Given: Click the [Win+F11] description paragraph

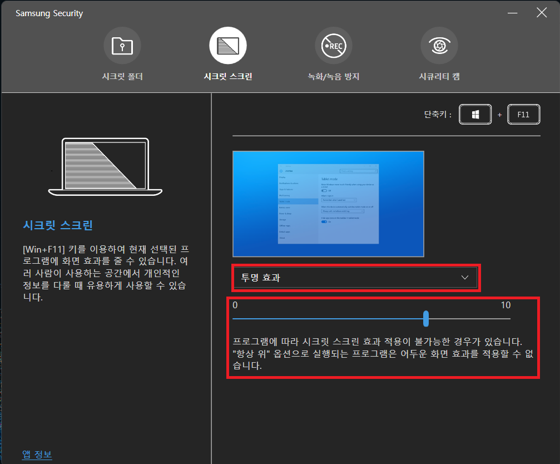Looking at the screenshot, I should (x=106, y=273).
